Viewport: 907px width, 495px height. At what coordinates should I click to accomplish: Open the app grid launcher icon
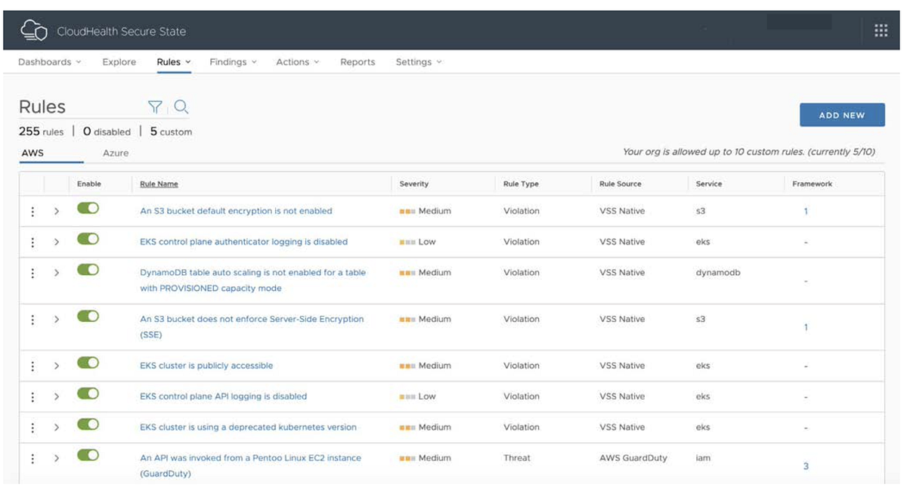tap(881, 30)
